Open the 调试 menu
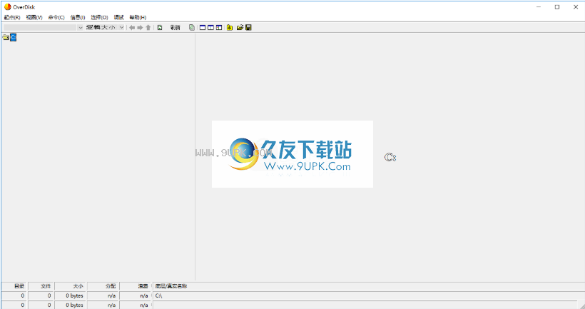585x309 pixels. pos(118,17)
